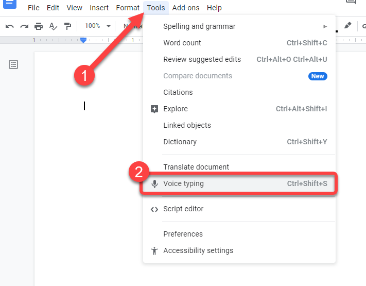Open the Format menu
This screenshot has height=286, width=366.
click(128, 8)
